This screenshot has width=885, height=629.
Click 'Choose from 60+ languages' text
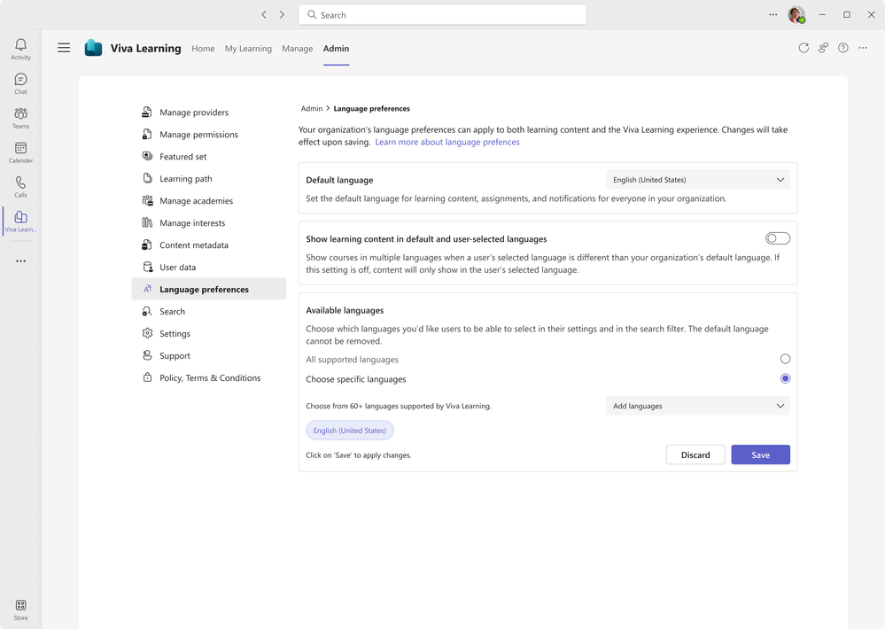[398, 406]
